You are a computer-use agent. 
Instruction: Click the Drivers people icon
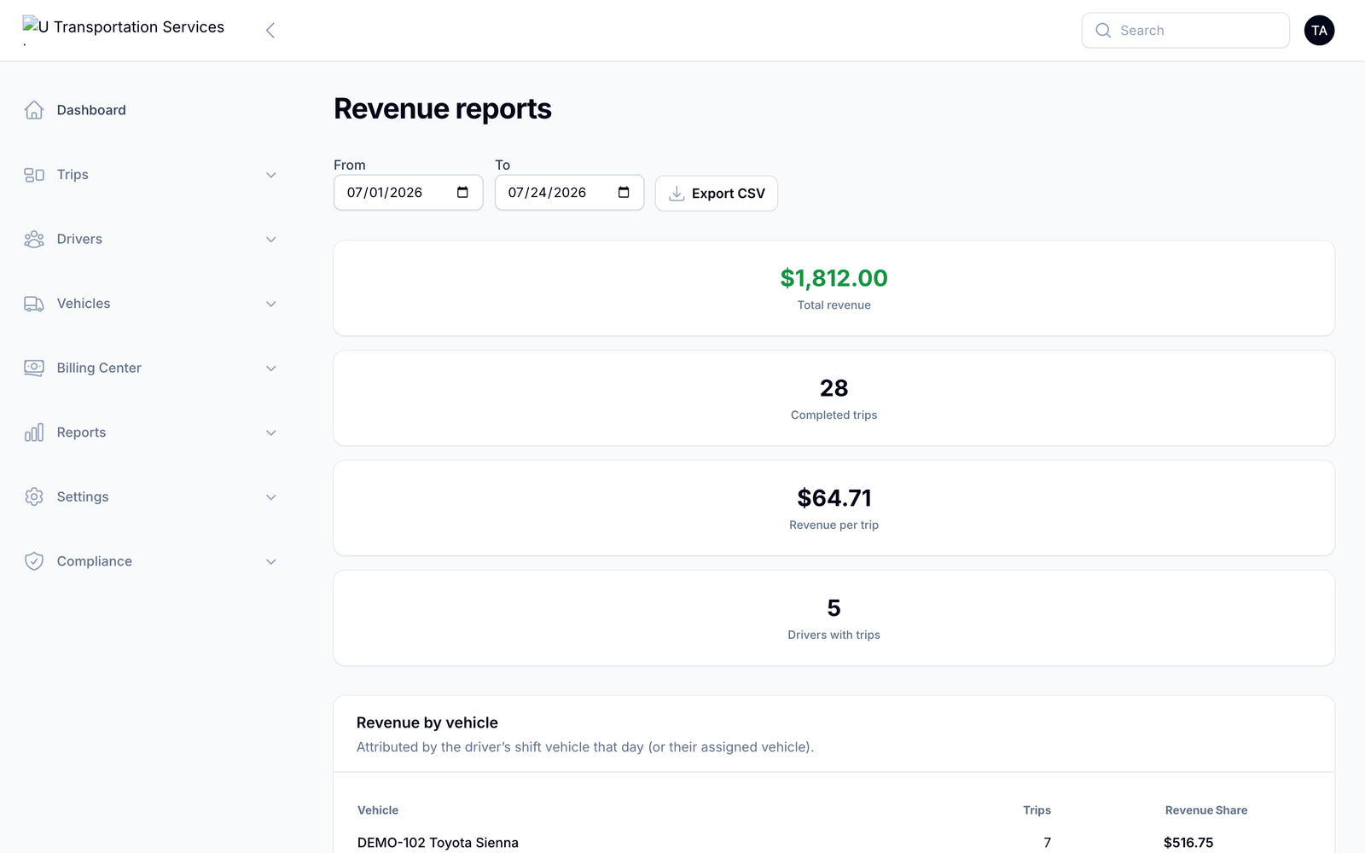click(x=34, y=240)
